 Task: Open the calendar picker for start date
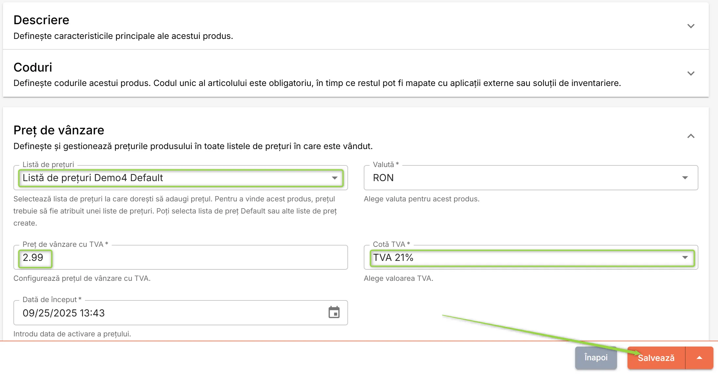click(334, 313)
